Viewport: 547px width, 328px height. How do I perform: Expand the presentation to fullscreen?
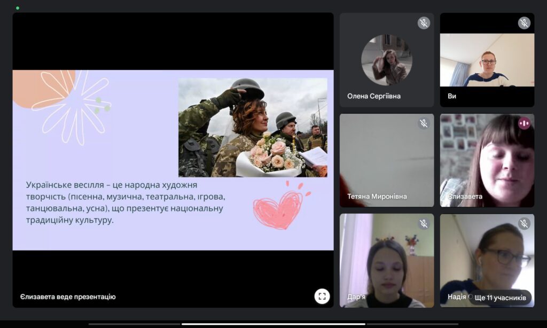coord(322,296)
